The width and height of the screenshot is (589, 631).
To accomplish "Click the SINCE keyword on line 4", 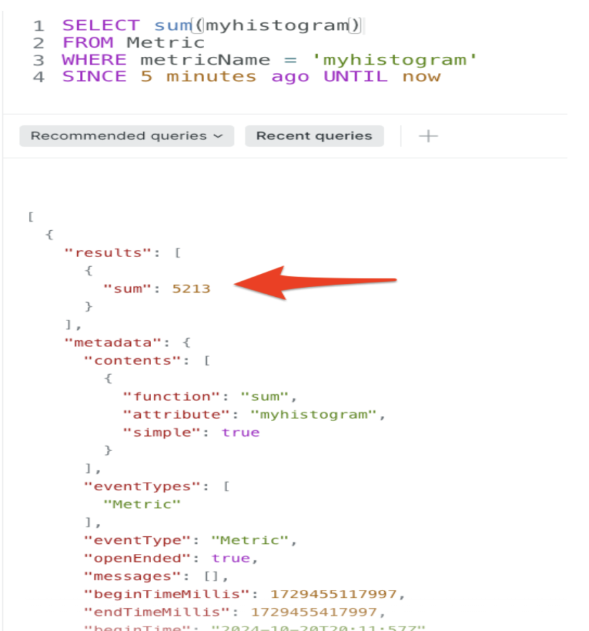I will click(94, 77).
